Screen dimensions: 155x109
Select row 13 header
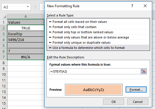[4, 92]
